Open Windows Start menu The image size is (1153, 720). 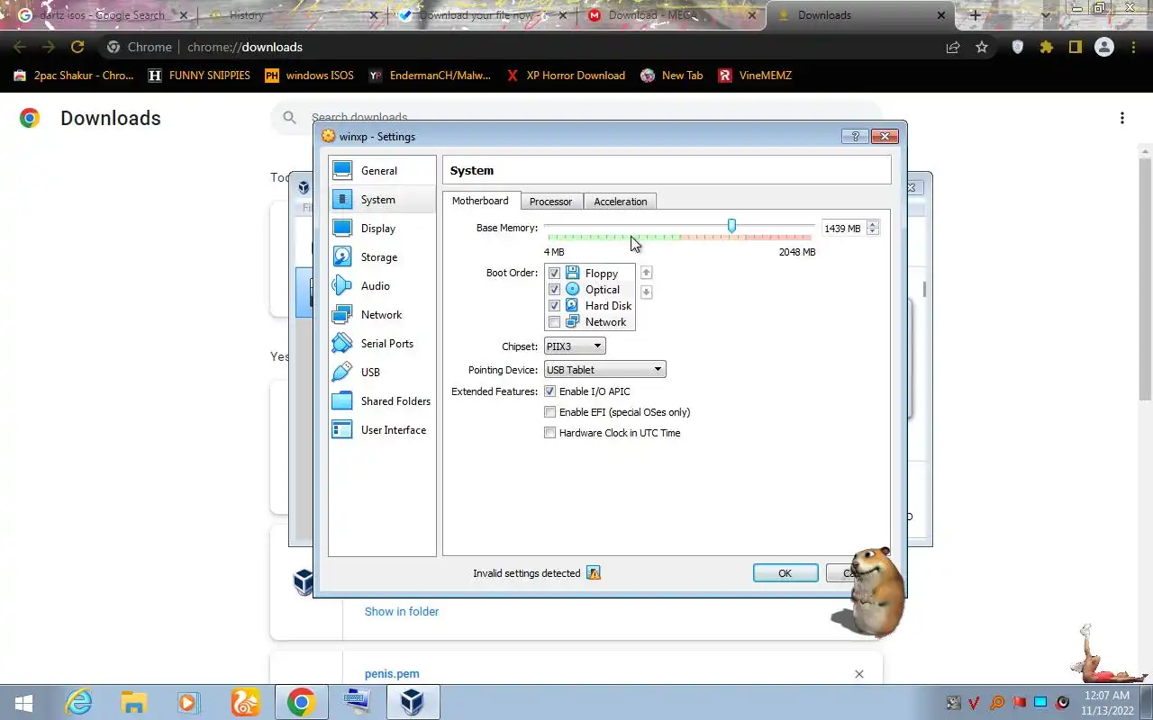coord(23,702)
